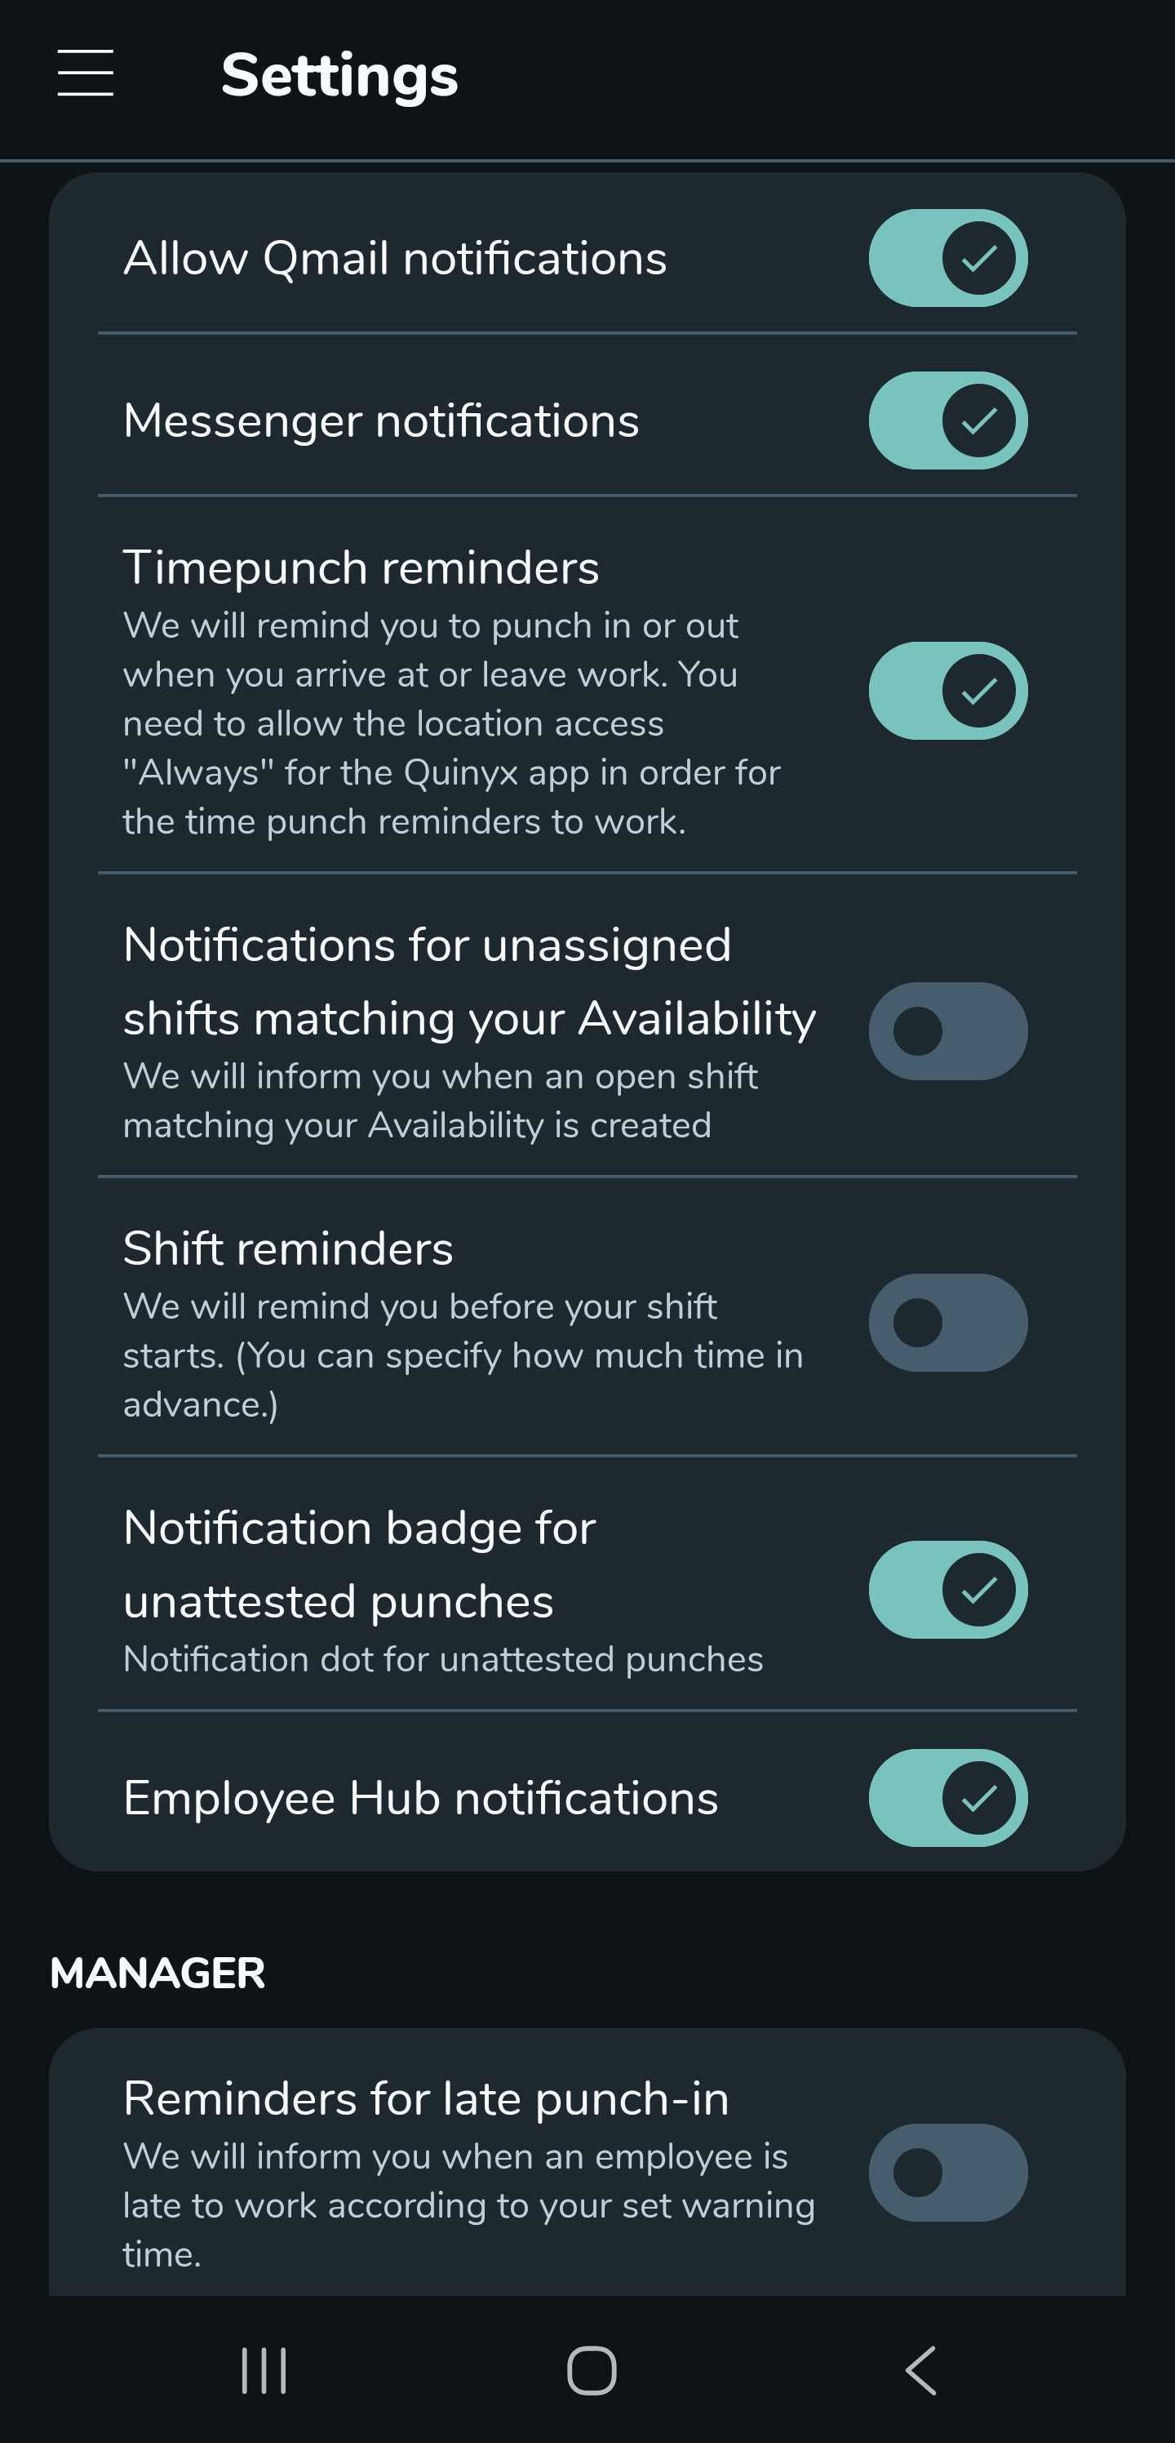This screenshot has width=1175, height=2443.
Task: Tap the MANAGER section header
Action: pyautogui.click(x=157, y=1974)
